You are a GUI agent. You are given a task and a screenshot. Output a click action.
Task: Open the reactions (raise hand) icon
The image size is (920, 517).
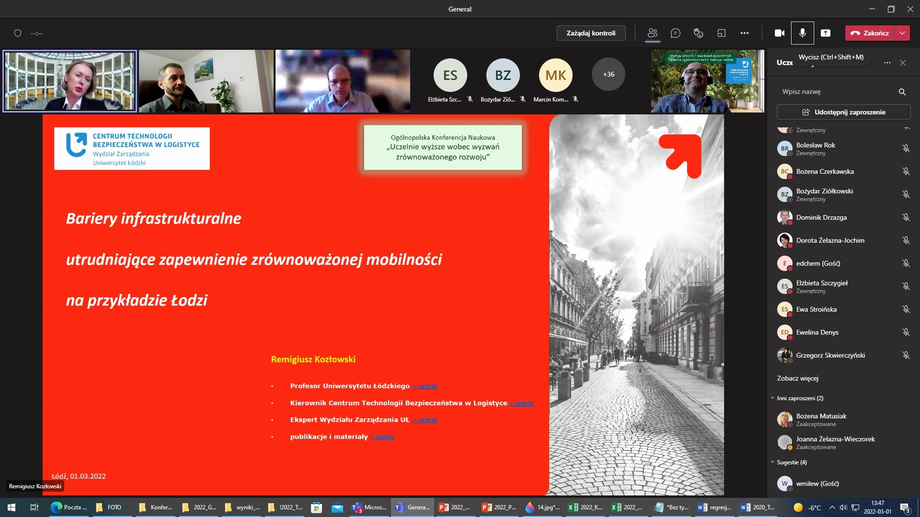click(x=698, y=33)
